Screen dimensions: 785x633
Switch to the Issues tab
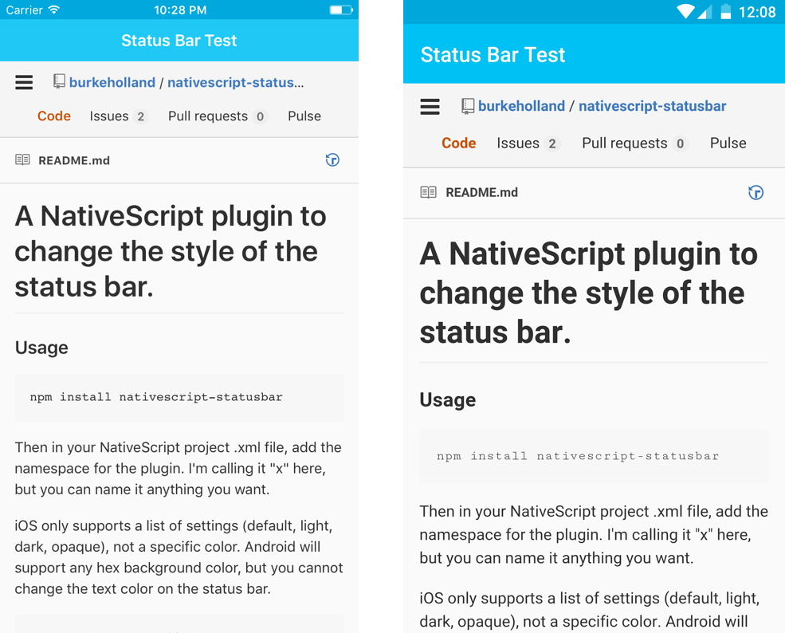click(x=108, y=116)
